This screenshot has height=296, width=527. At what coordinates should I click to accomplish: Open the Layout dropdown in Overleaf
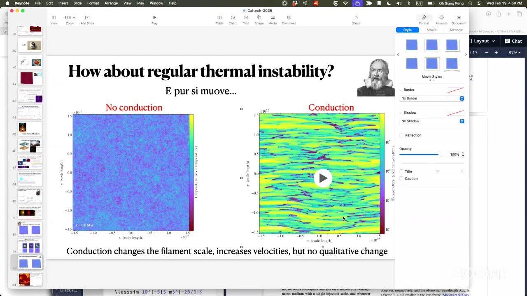point(481,41)
